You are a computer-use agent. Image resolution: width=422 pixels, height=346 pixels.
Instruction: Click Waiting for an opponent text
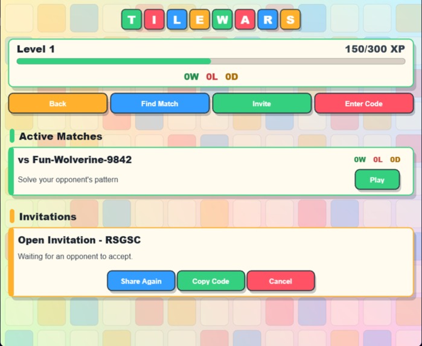[75, 257]
